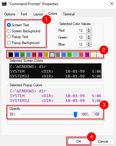Decrease the Blue value with down arrow

click(89, 46)
